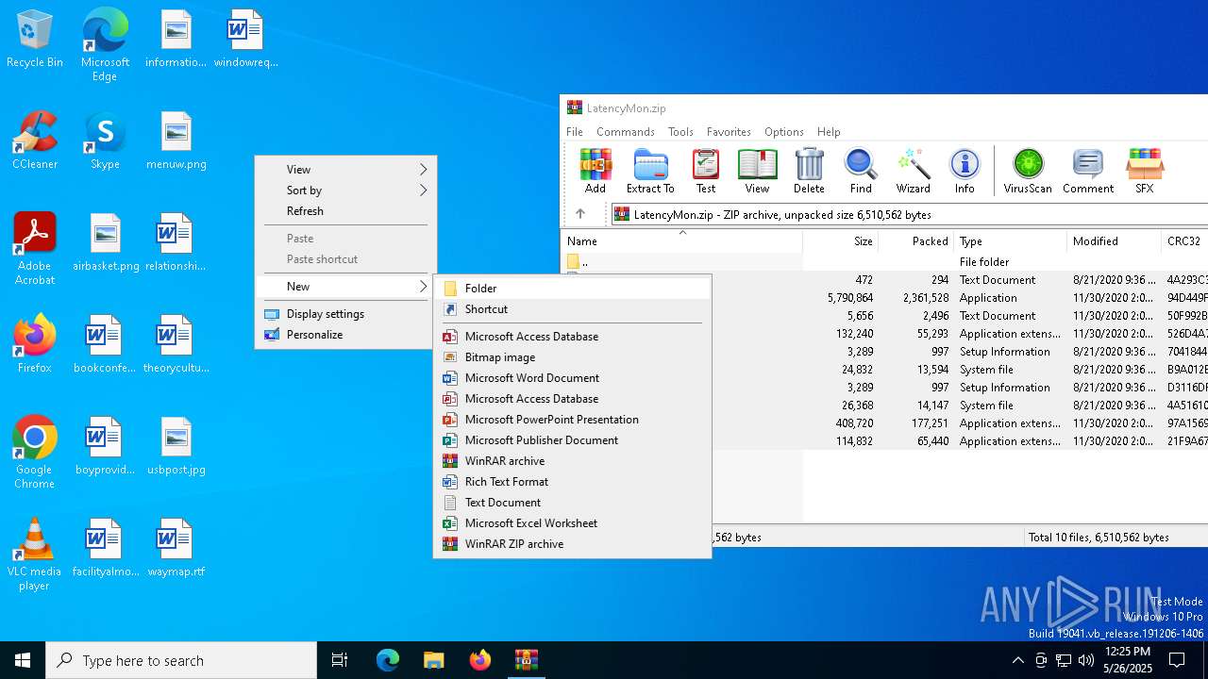Select the waymap.rtf file icon
The image size is (1208, 679).
[x=176, y=549]
